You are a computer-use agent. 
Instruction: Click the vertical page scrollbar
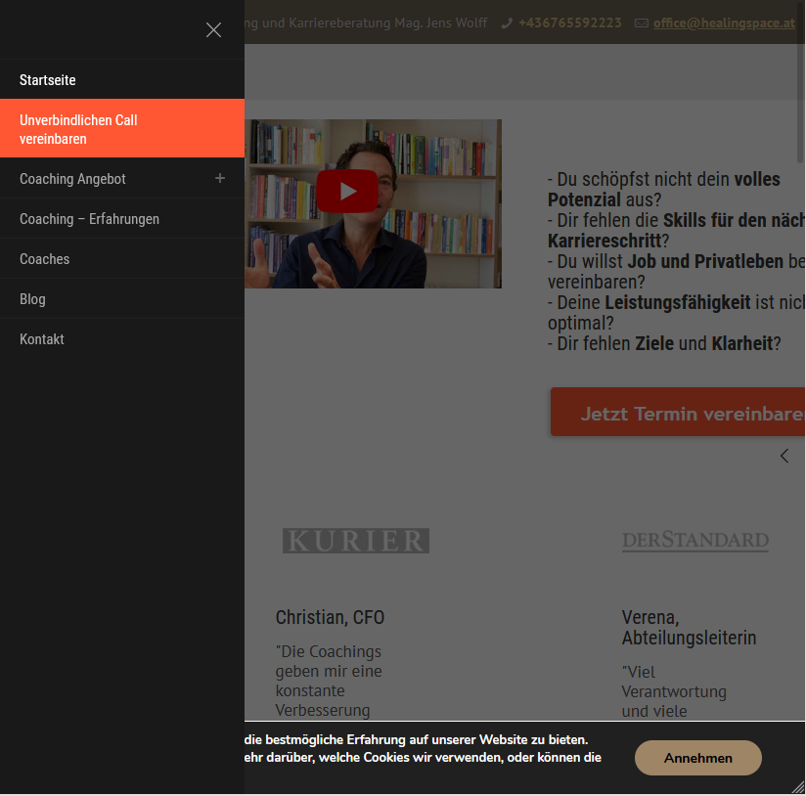801,82
